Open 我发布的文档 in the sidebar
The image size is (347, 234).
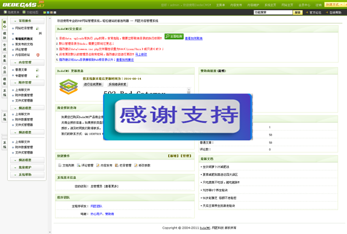(24, 44)
